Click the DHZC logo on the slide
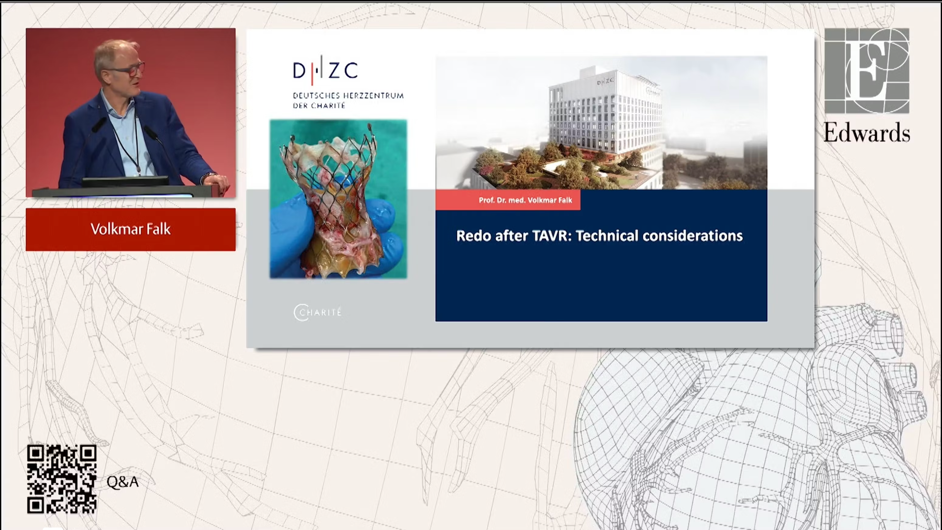Viewport: 942px width, 530px height. click(x=325, y=70)
